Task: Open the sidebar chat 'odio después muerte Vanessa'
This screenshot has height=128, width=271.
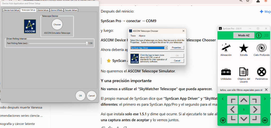Action: [x=21, y=107]
